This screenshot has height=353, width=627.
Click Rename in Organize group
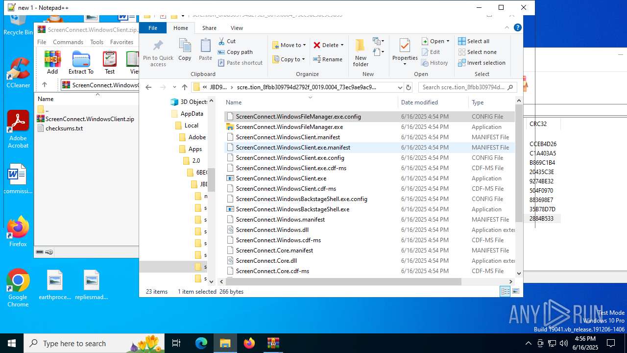pos(328,59)
